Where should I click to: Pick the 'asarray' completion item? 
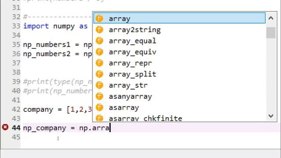[180, 108]
